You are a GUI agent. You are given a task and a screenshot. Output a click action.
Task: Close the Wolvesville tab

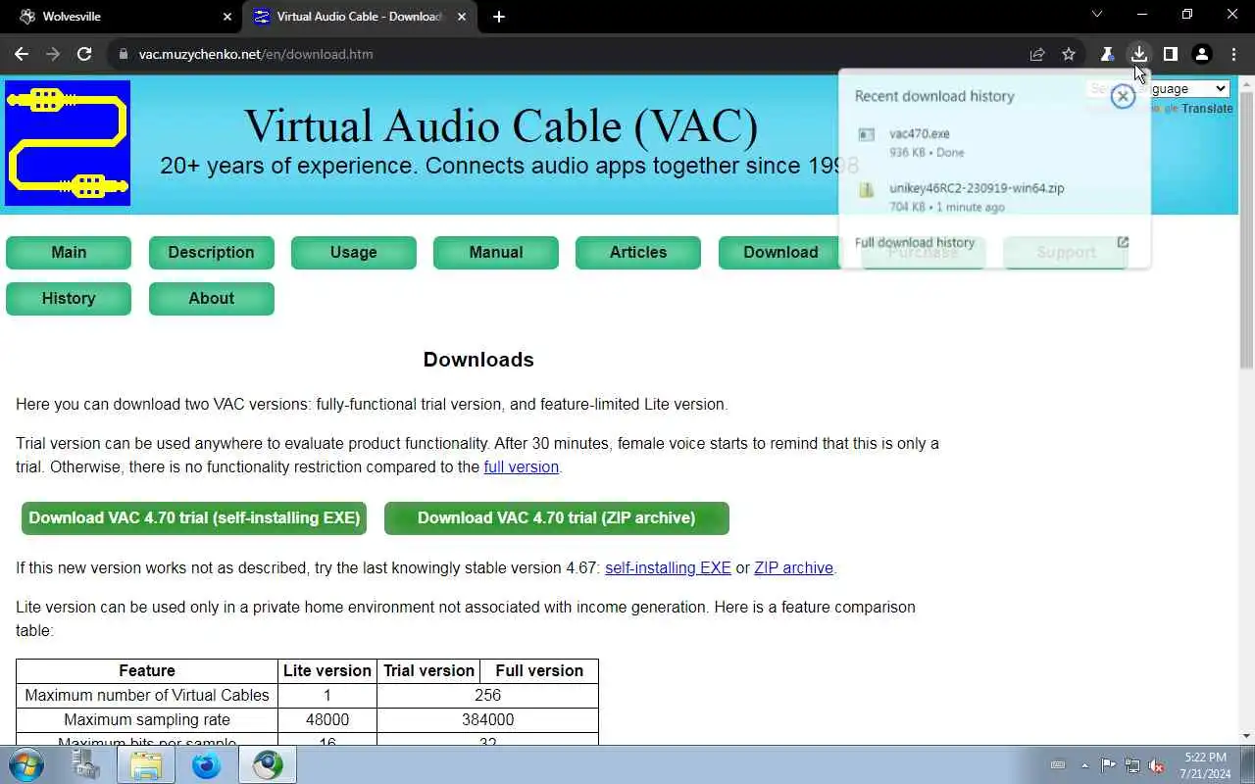coord(227,17)
